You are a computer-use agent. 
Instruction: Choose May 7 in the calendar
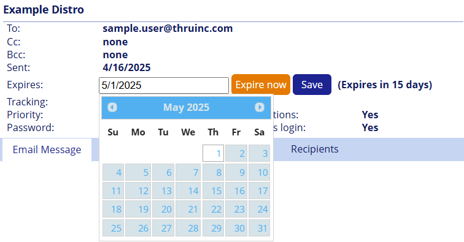[x=188, y=172]
